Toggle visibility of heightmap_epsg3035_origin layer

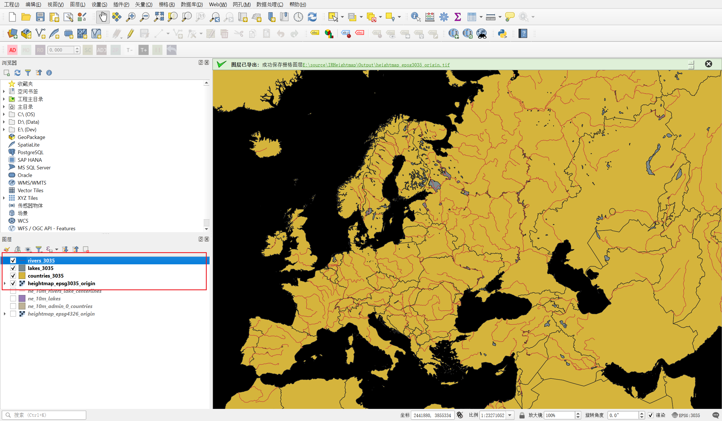(13, 283)
